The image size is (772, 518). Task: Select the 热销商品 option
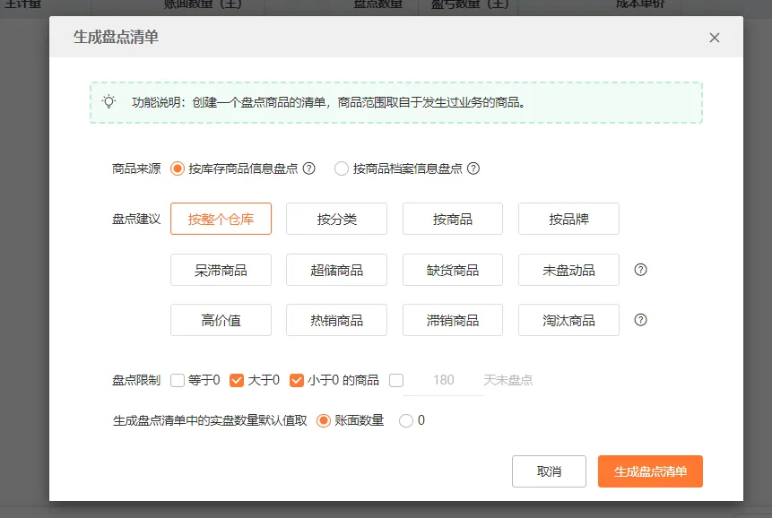337,320
